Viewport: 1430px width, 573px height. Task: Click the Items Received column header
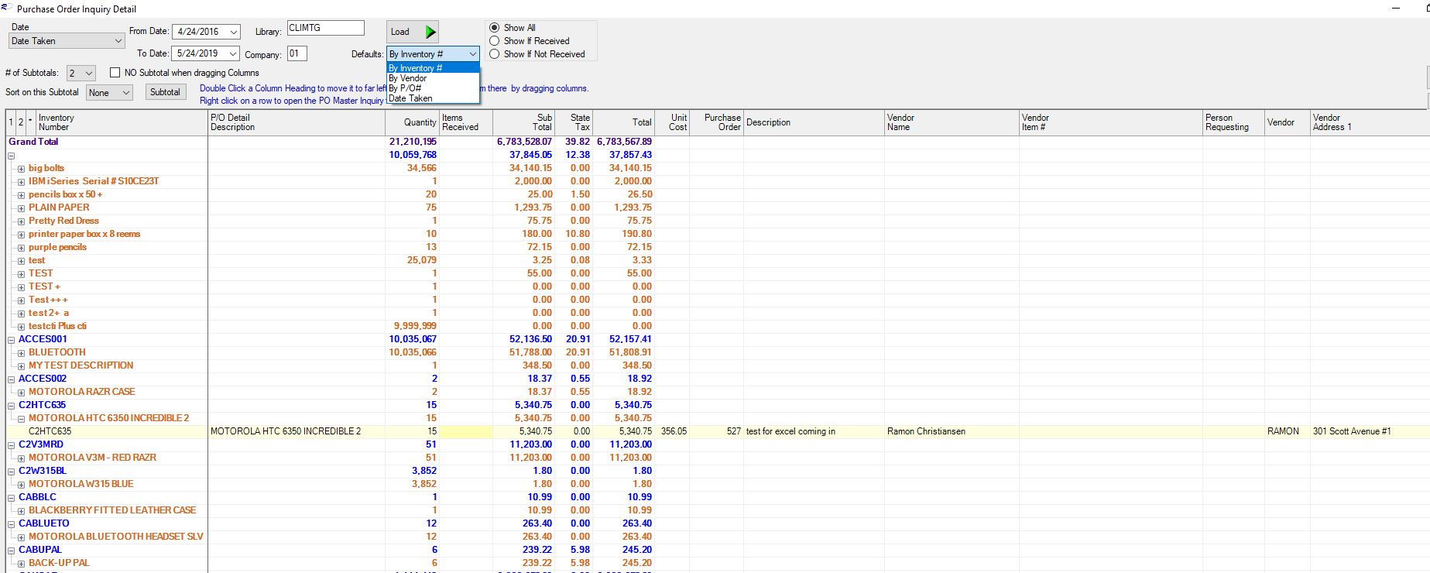[465, 122]
